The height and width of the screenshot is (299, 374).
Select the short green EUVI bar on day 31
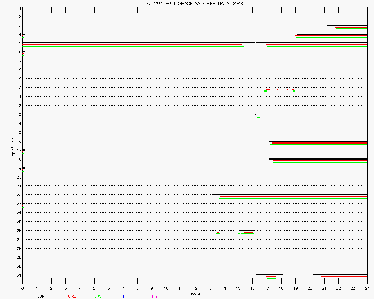pyautogui.click(x=271, y=278)
